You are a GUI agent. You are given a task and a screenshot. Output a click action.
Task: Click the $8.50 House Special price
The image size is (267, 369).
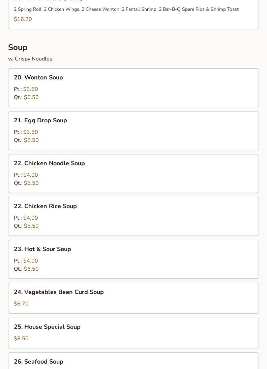(x=21, y=338)
